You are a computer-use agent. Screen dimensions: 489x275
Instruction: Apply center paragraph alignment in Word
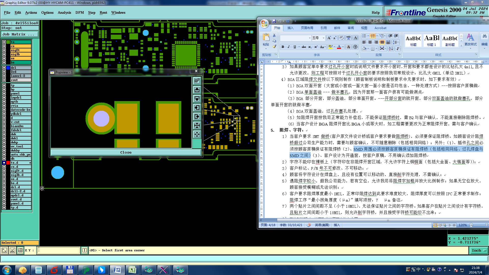point(370,42)
